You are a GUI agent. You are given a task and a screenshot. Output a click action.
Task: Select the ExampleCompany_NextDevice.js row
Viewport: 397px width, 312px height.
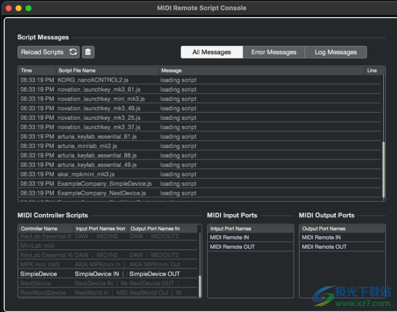point(200,193)
